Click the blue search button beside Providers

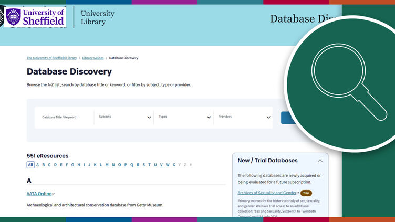point(288,118)
